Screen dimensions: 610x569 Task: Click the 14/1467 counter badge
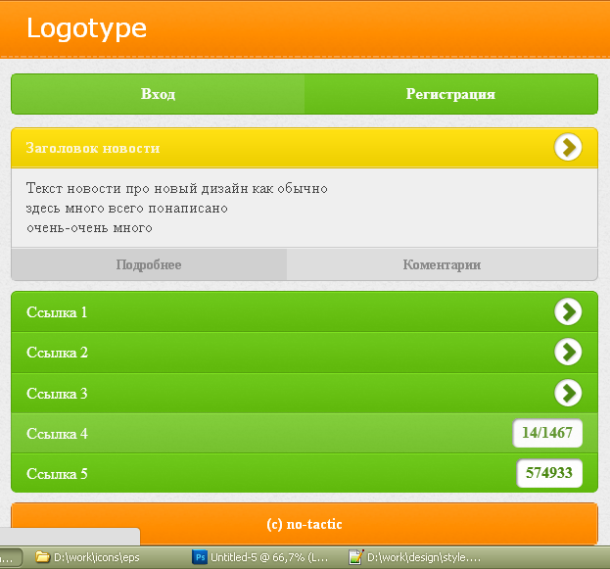[x=547, y=433]
